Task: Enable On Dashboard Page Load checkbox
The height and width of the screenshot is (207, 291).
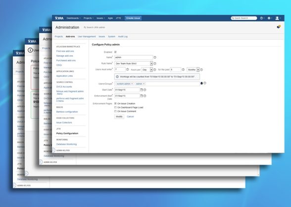Action: click(115, 107)
